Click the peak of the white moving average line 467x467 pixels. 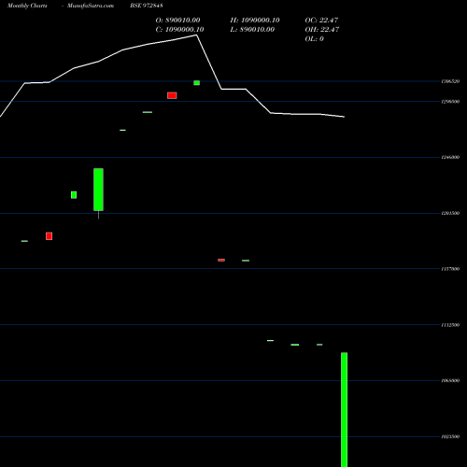pyautogui.click(x=196, y=35)
